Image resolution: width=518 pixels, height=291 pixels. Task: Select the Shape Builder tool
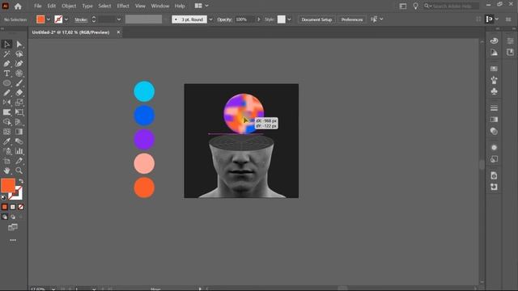(6, 122)
